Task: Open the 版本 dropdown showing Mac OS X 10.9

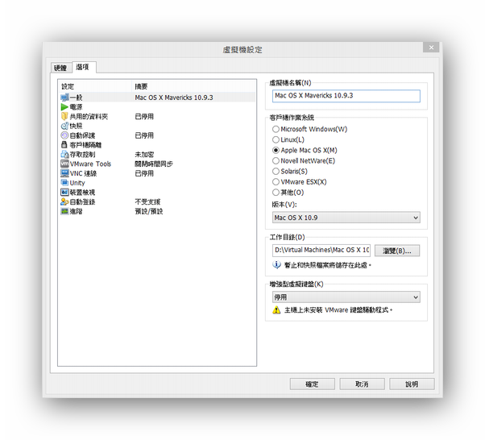Action: [346, 218]
